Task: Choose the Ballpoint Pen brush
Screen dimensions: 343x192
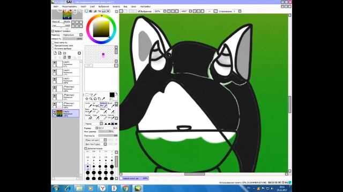Action: coord(103,105)
